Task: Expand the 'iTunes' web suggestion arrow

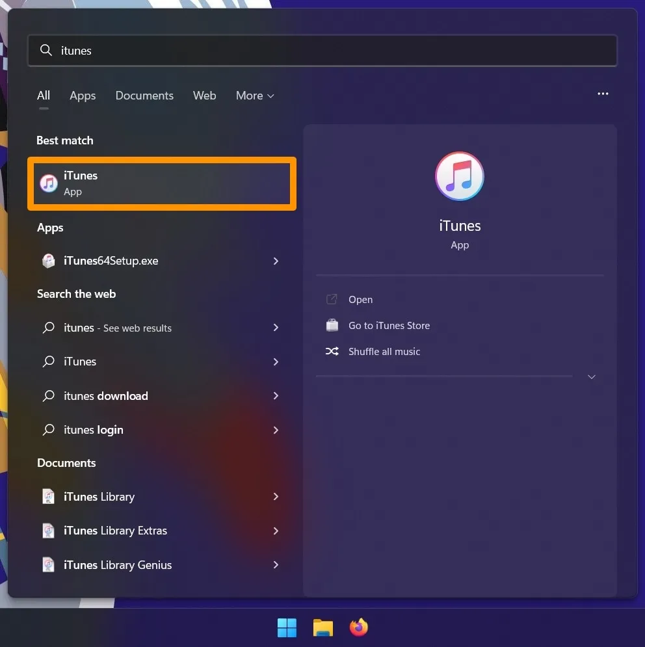Action: [x=276, y=362]
